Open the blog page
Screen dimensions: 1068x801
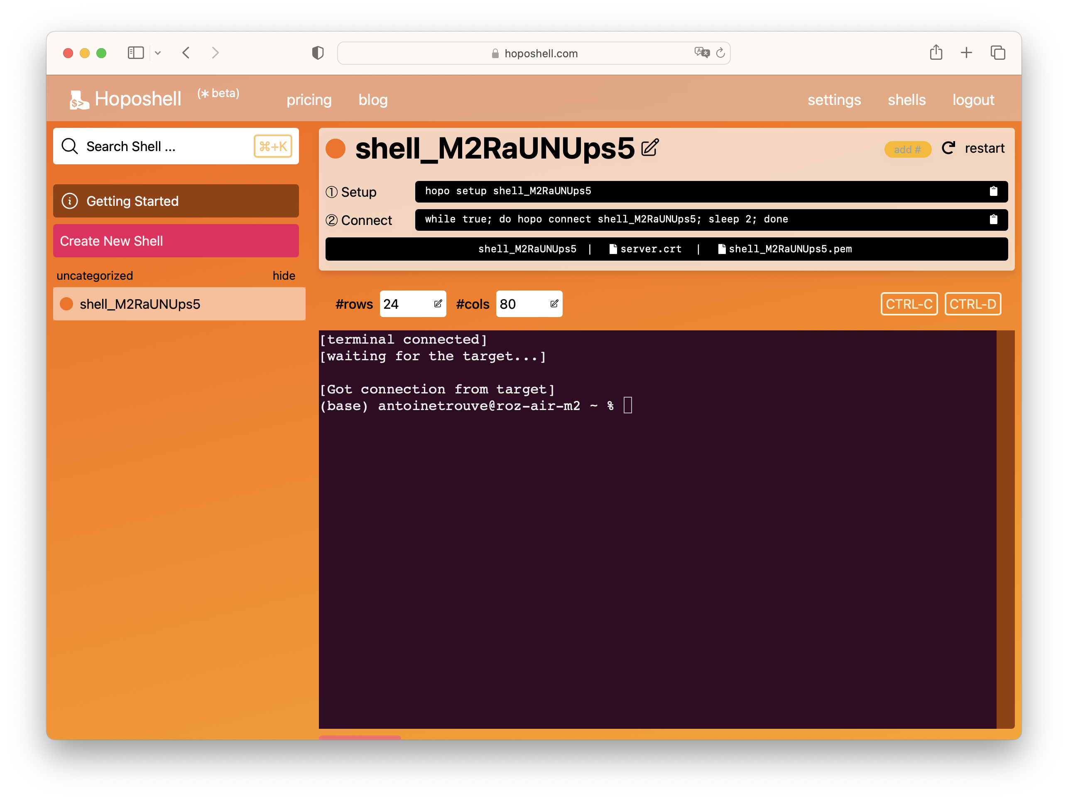[x=373, y=100]
